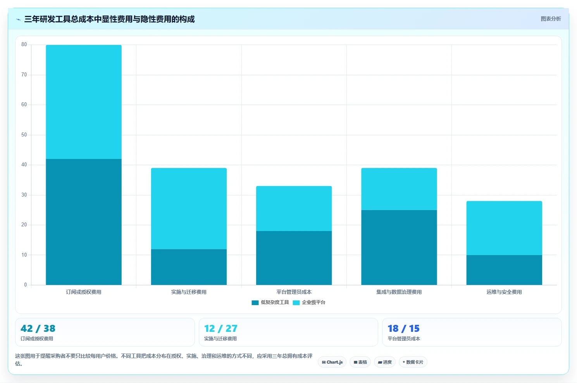Click the 集成与数据治理费用 dark bar segment
Viewport: 577px width, 383px height.
tap(399, 247)
